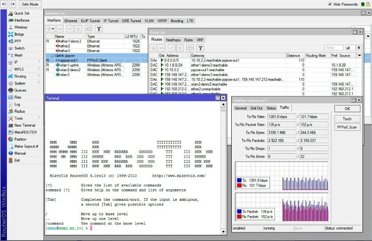Click blue Tx color swatch in rate graph legend
The width and height of the screenshot is (372, 241).
pyautogui.click(x=239, y=180)
